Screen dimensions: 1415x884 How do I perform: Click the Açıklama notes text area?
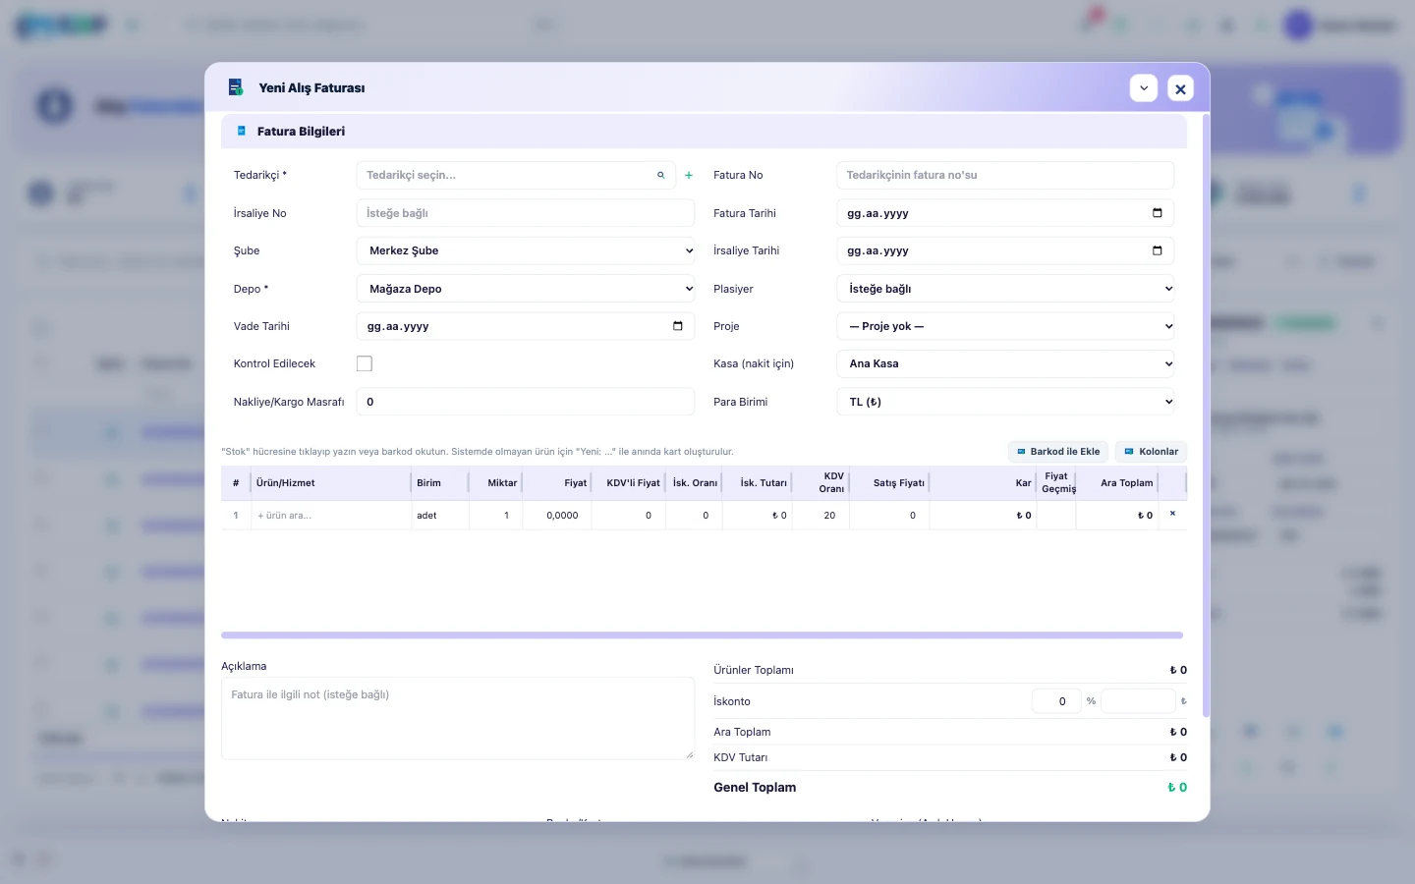pos(458,718)
